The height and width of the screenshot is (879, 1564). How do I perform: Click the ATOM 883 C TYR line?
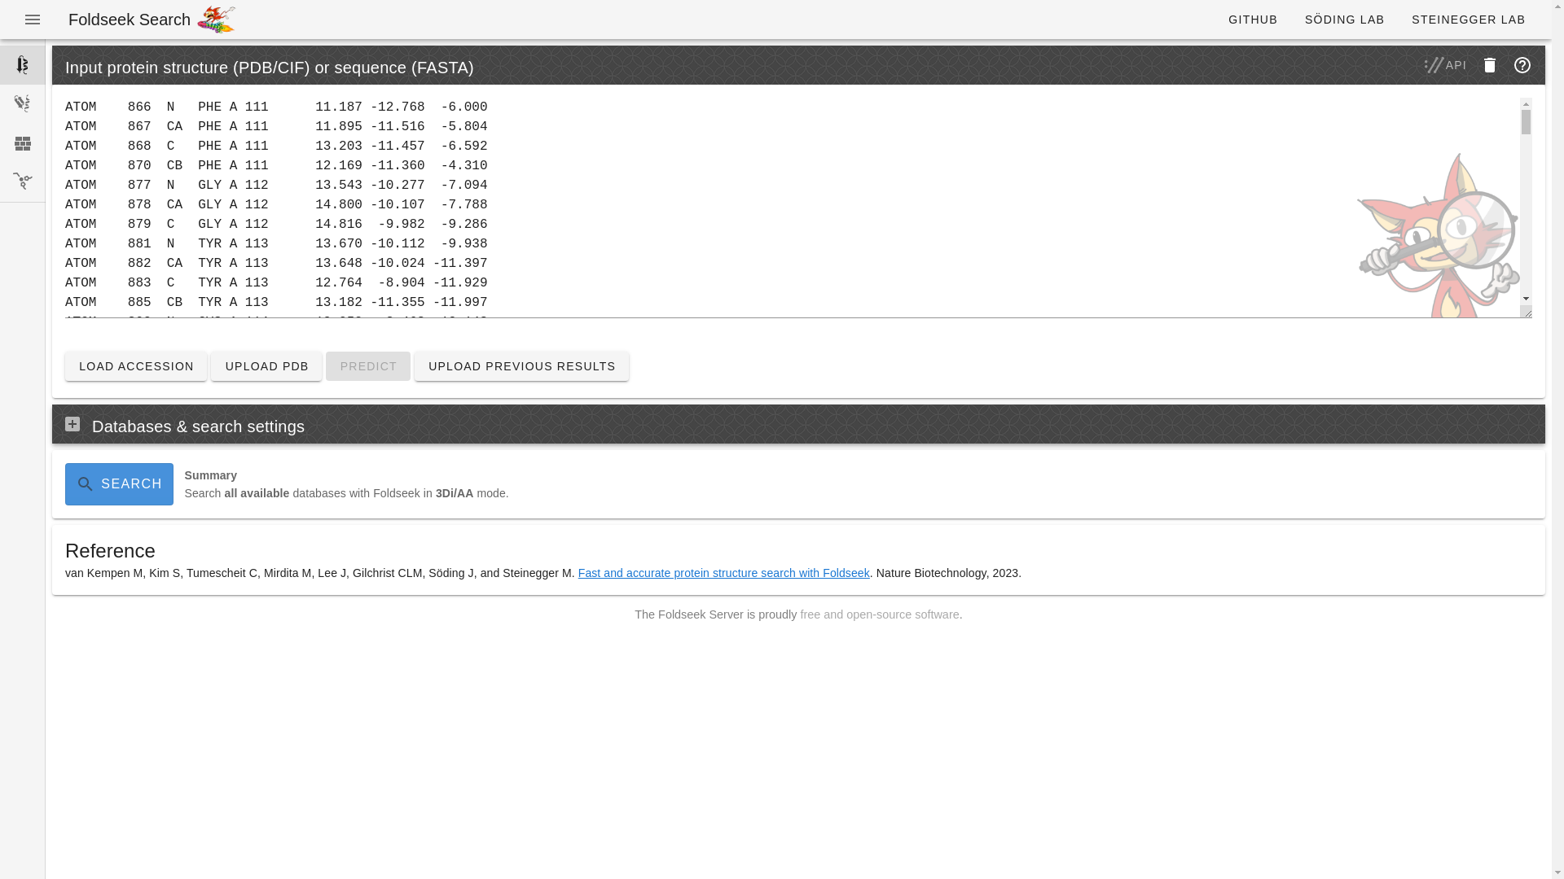click(276, 283)
